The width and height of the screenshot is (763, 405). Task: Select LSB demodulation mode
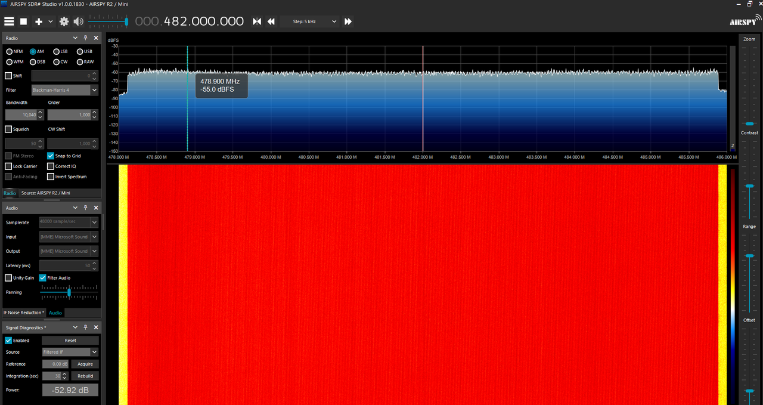click(60, 51)
